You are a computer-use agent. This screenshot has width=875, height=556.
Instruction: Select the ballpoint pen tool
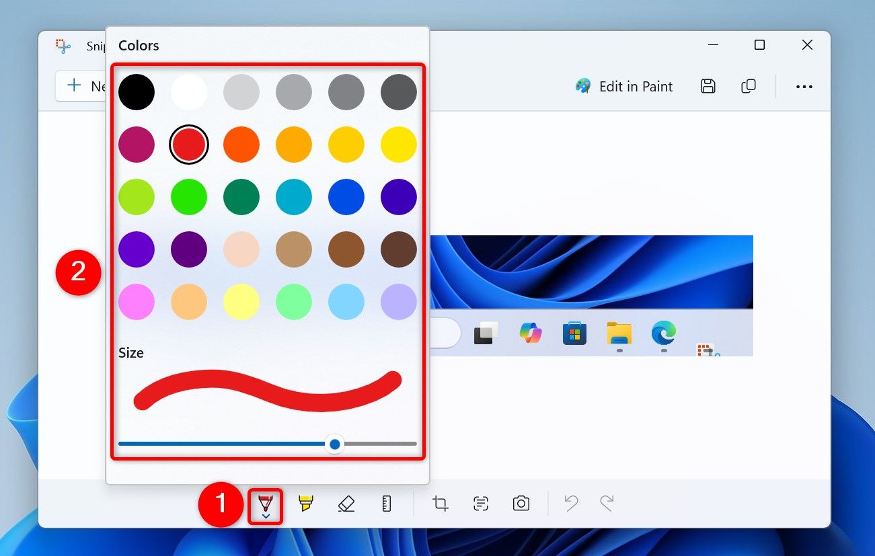(265, 503)
